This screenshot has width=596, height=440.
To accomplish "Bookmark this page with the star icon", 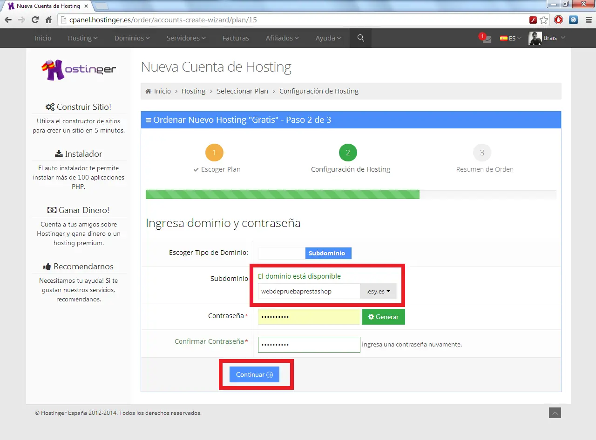I will click(x=544, y=20).
